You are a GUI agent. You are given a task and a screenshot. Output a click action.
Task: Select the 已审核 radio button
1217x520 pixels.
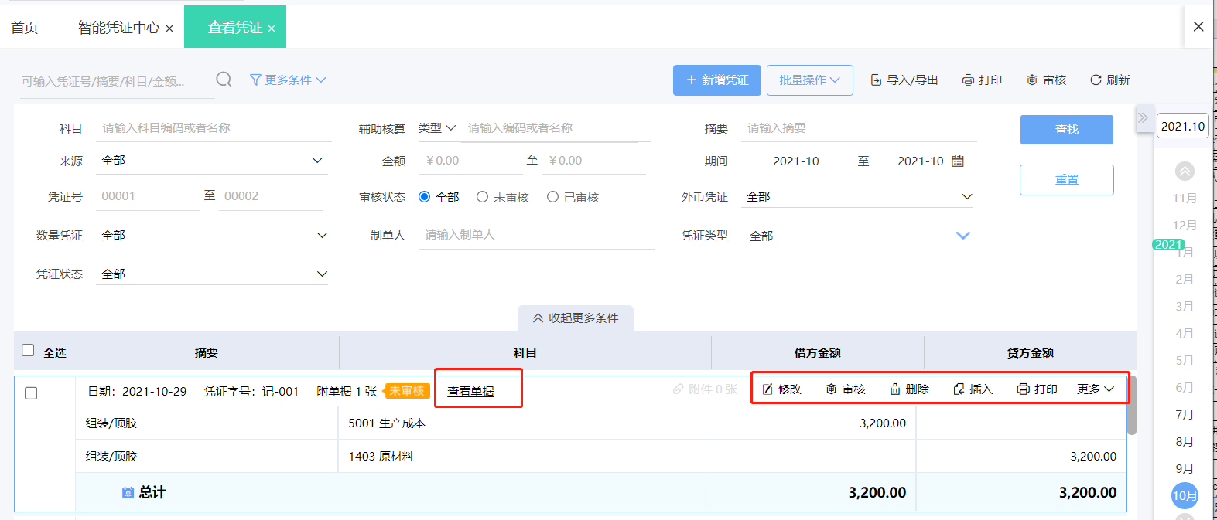[552, 197]
